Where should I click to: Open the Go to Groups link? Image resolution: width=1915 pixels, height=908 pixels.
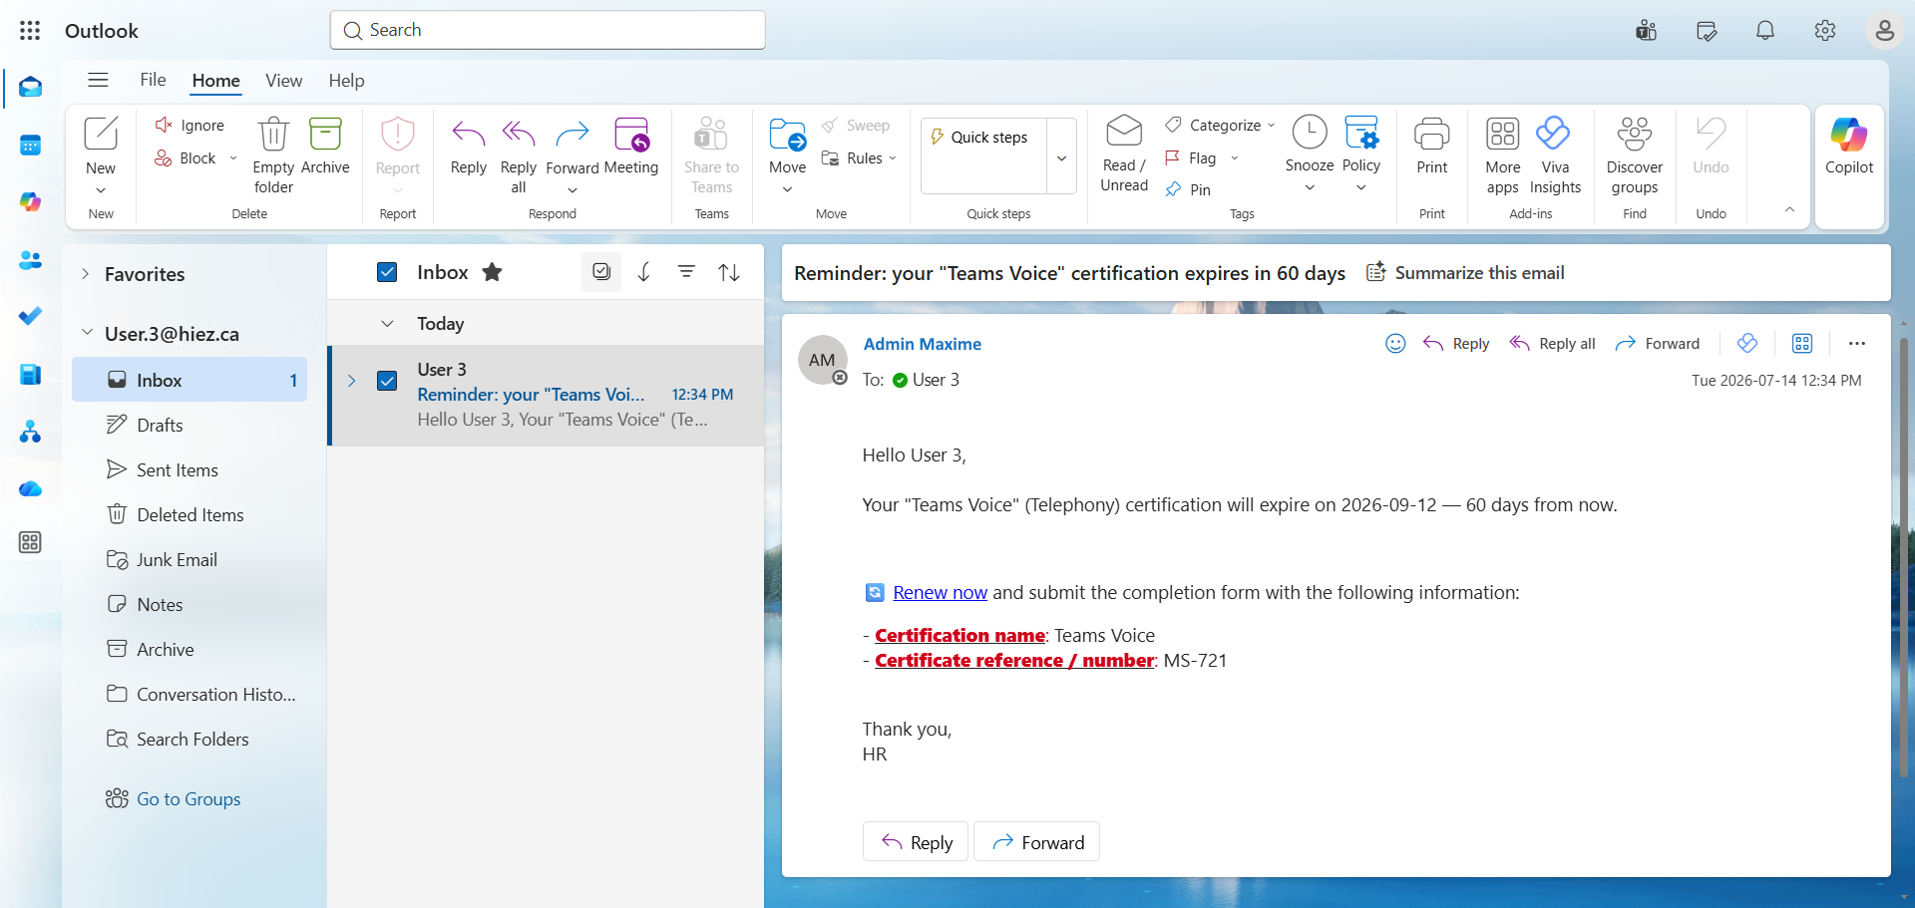point(188,799)
